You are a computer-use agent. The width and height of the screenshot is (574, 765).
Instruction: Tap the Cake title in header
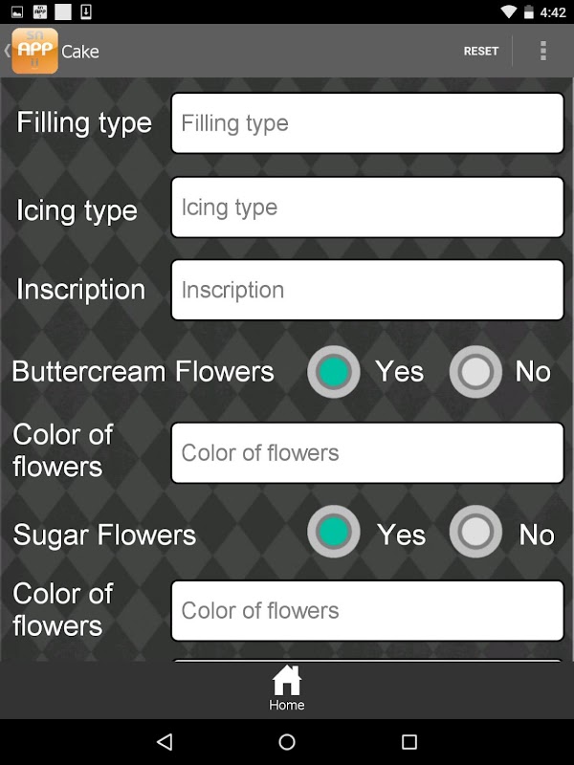tap(80, 52)
